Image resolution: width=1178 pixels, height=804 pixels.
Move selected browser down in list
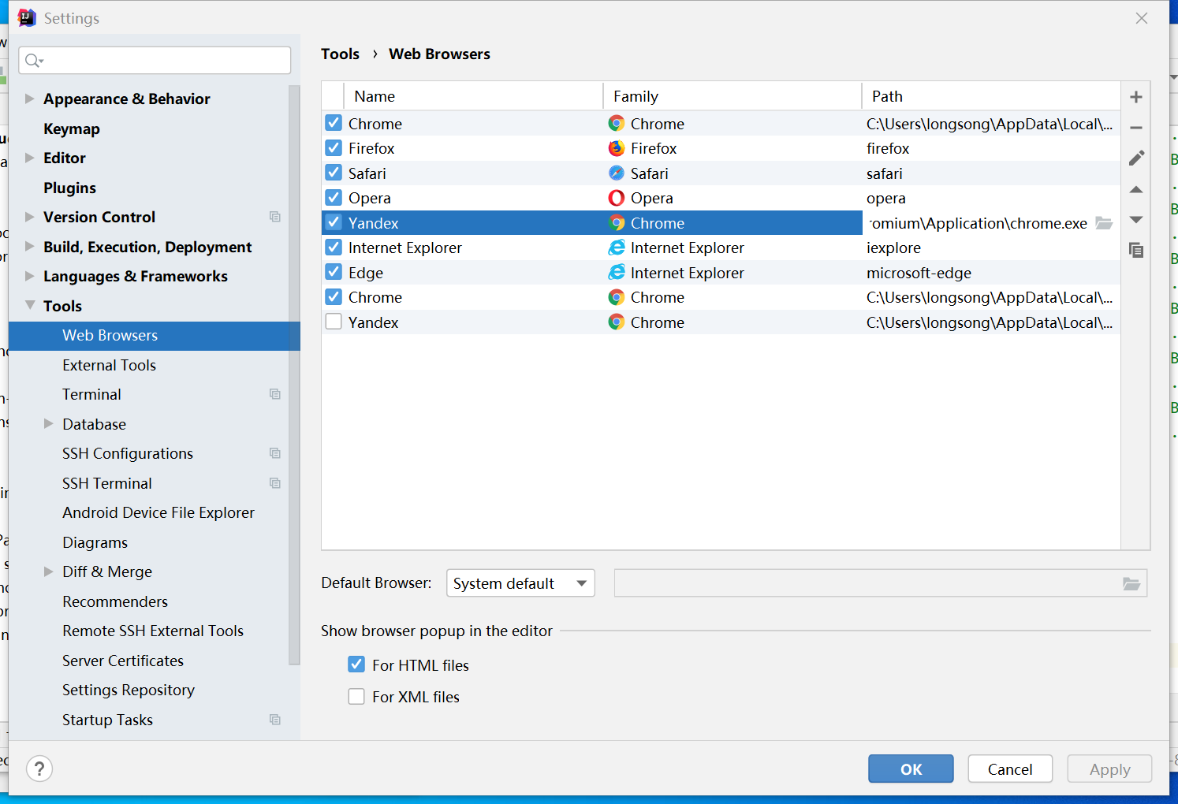coord(1136,220)
